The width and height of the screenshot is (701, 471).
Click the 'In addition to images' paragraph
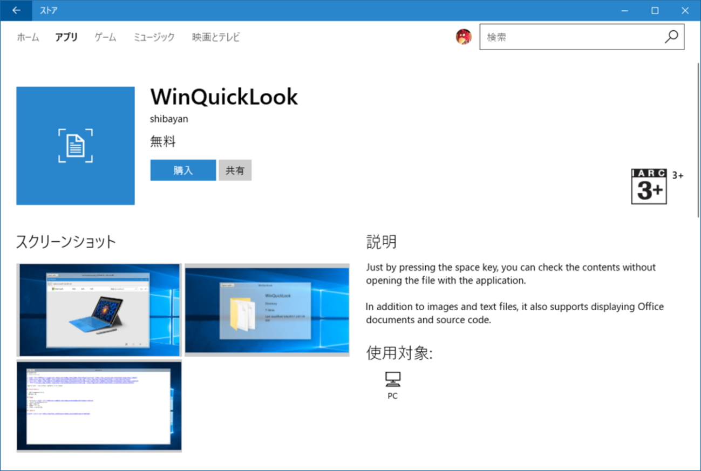(x=515, y=313)
